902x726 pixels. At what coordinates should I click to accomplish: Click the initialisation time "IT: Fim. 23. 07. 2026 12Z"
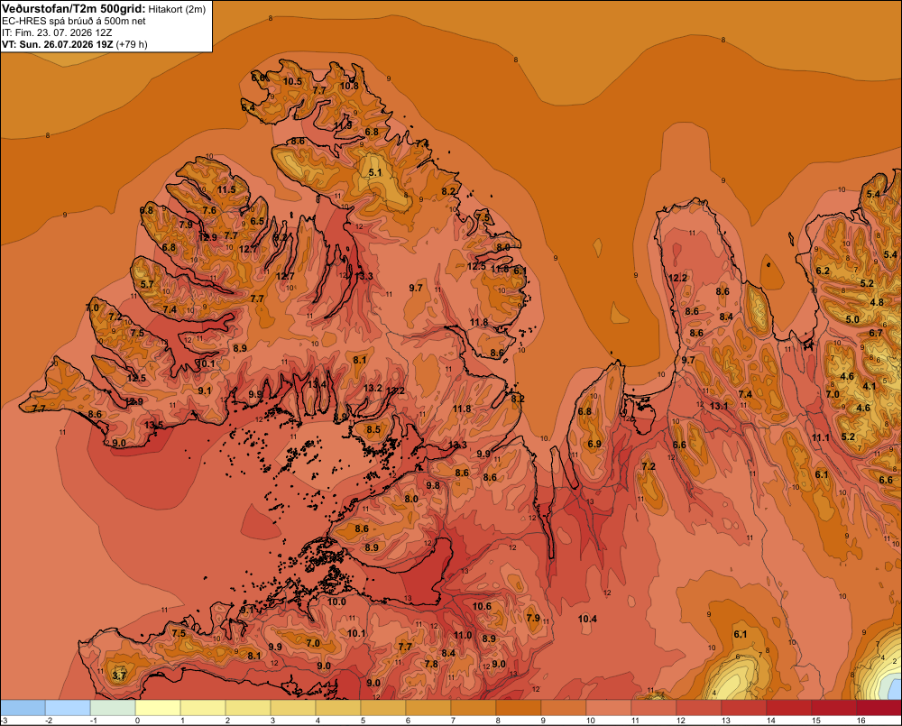click(57, 32)
